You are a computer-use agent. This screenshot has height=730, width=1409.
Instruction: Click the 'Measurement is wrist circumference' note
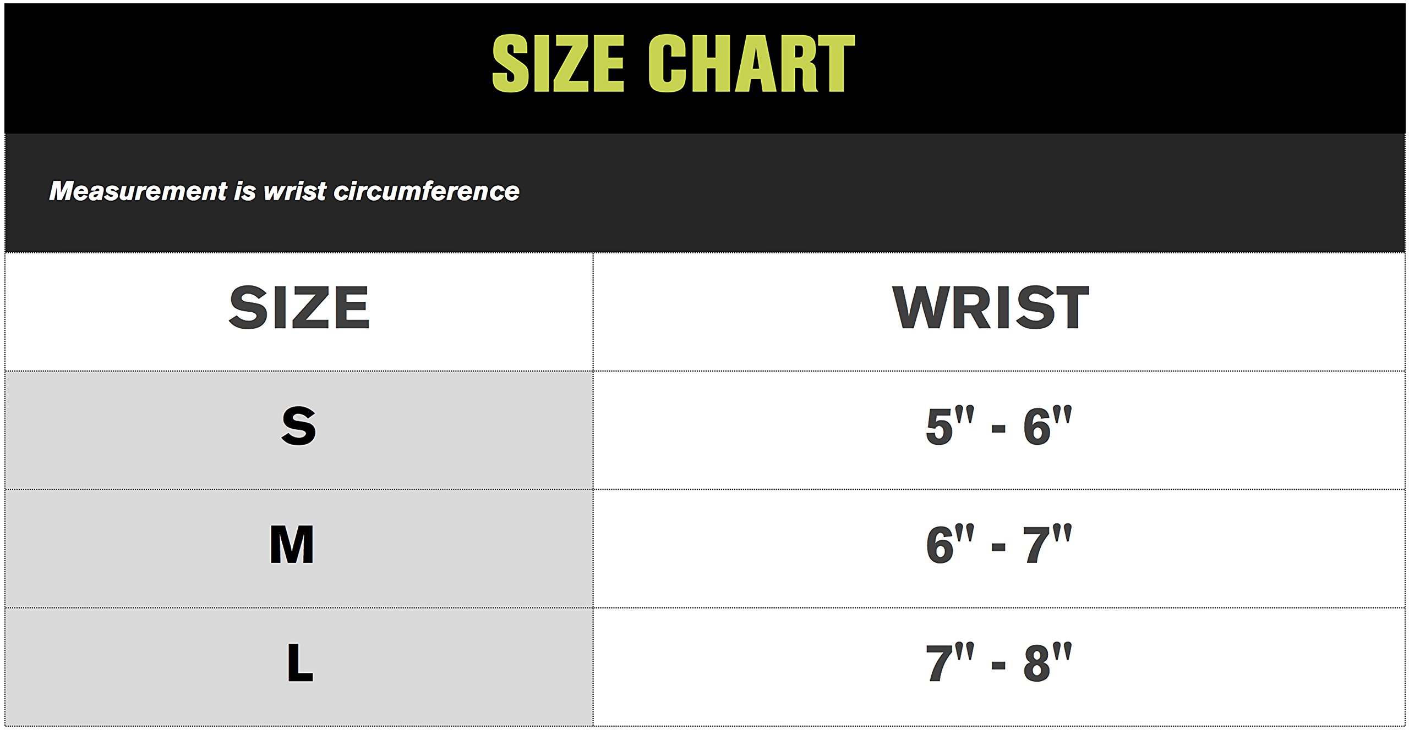click(284, 191)
